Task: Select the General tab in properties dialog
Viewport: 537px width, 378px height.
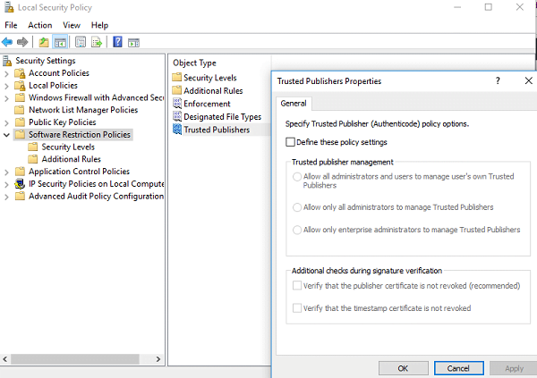Action: pyautogui.click(x=294, y=104)
